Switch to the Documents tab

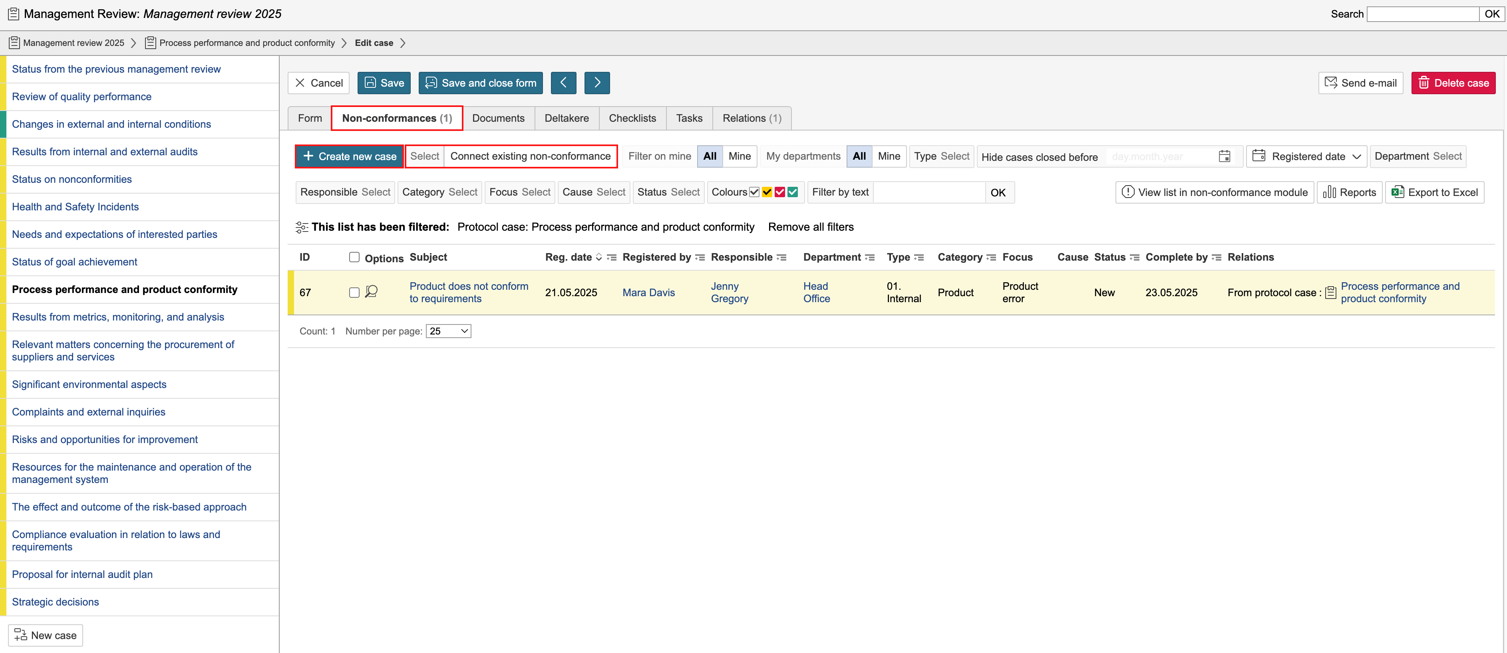click(498, 118)
